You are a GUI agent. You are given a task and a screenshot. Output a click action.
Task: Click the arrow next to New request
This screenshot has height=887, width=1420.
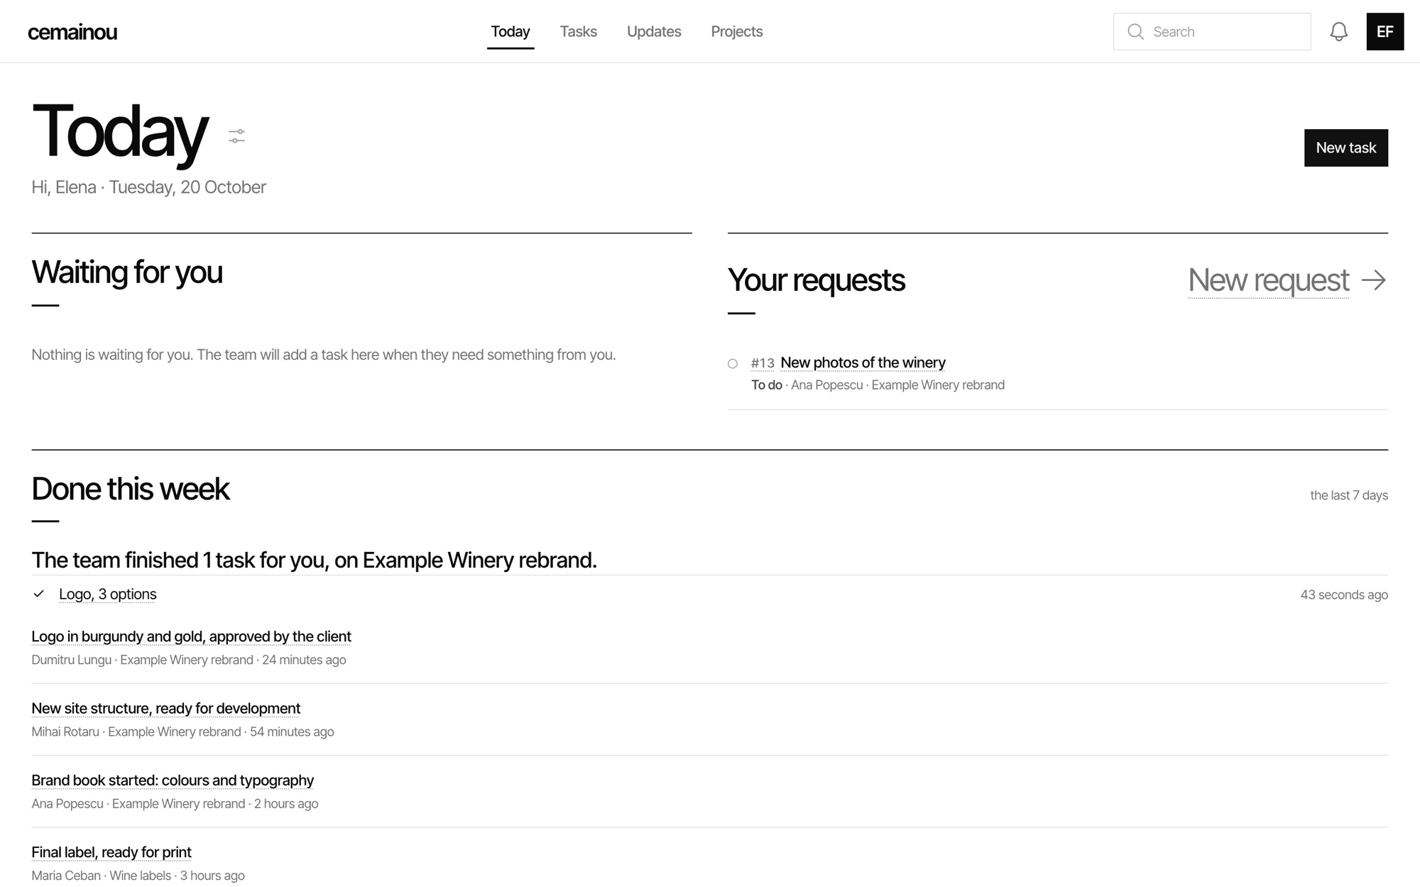click(x=1373, y=280)
